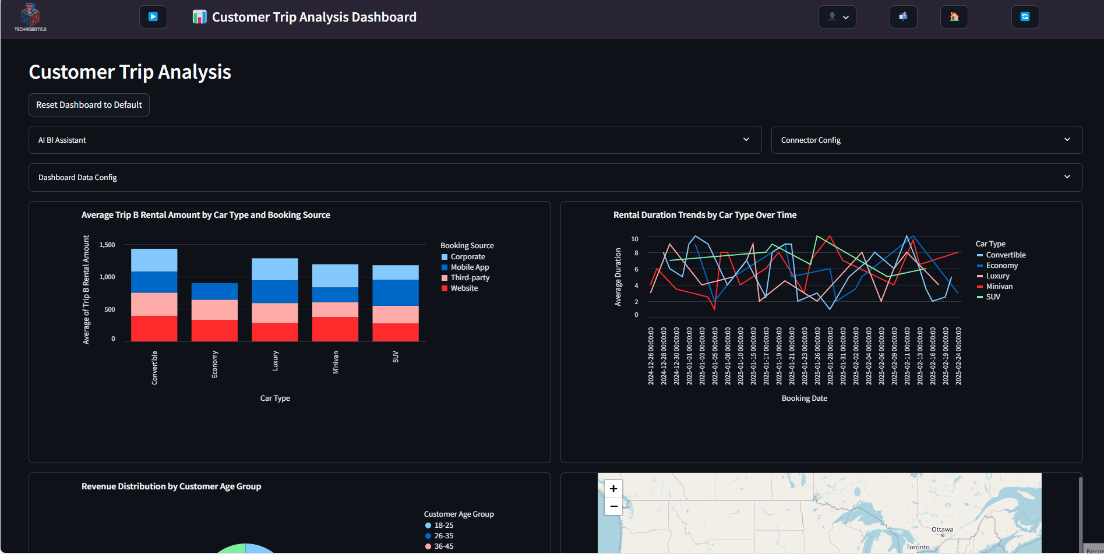The height and width of the screenshot is (554, 1104).
Task: Toggle 36-45 in the Customer Age Group legend
Action: point(439,546)
